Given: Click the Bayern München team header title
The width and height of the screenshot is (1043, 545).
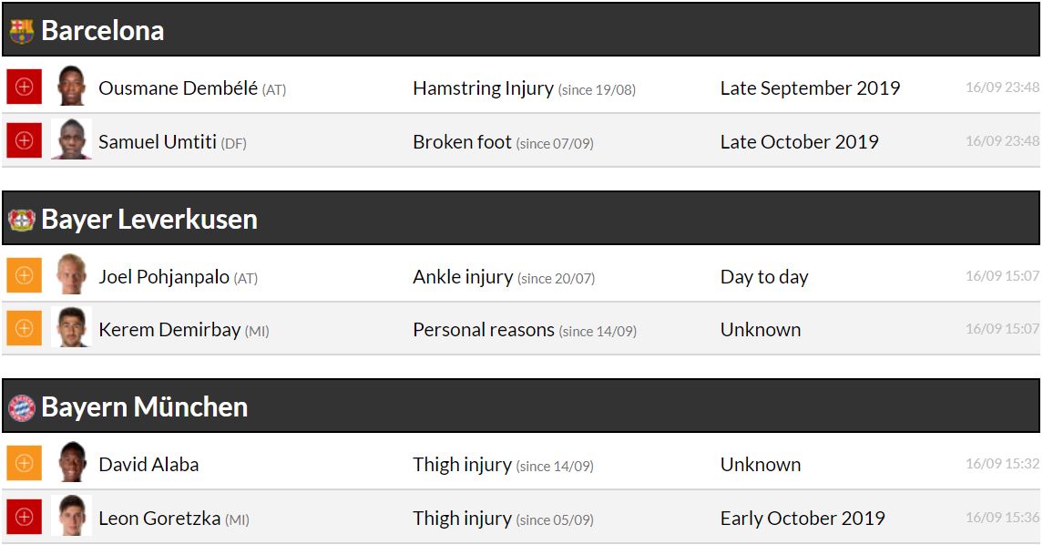Looking at the screenshot, I should point(145,407).
